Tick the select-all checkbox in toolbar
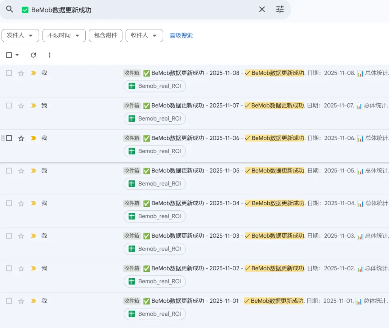The image size is (389, 328). [9, 55]
